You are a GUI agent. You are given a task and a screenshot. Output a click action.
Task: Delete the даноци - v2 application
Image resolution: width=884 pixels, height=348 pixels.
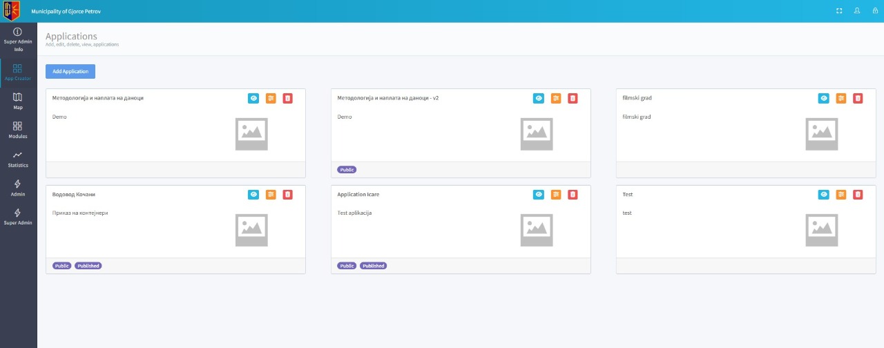click(573, 98)
